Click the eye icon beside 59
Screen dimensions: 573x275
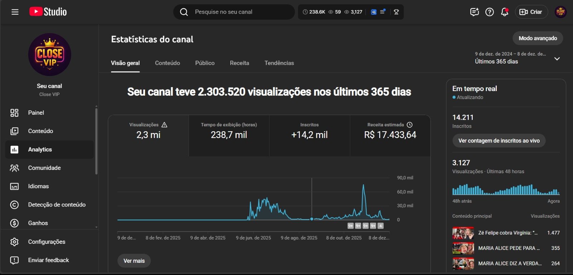[331, 12]
